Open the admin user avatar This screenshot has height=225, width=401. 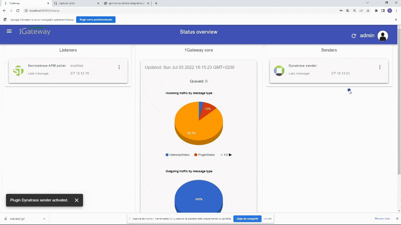pyautogui.click(x=383, y=36)
